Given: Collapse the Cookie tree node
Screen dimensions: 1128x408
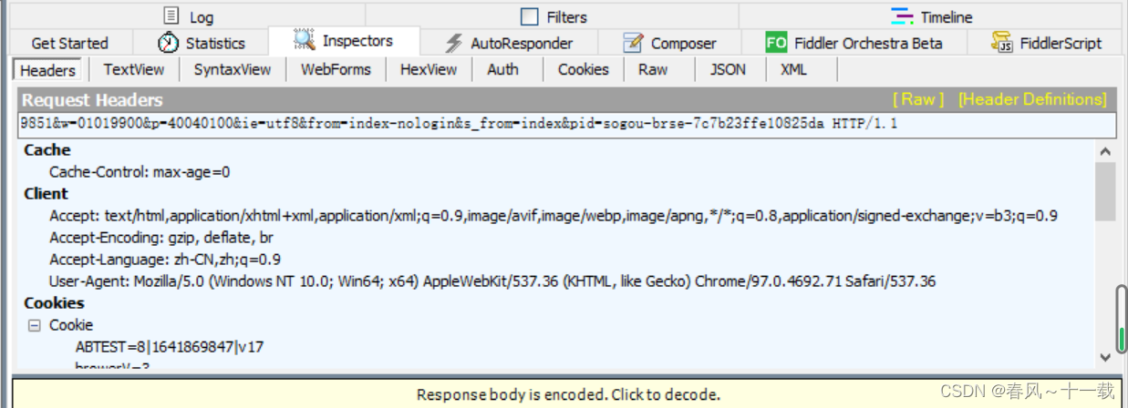Looking at the screenshot, I should [x=34, y=325].
